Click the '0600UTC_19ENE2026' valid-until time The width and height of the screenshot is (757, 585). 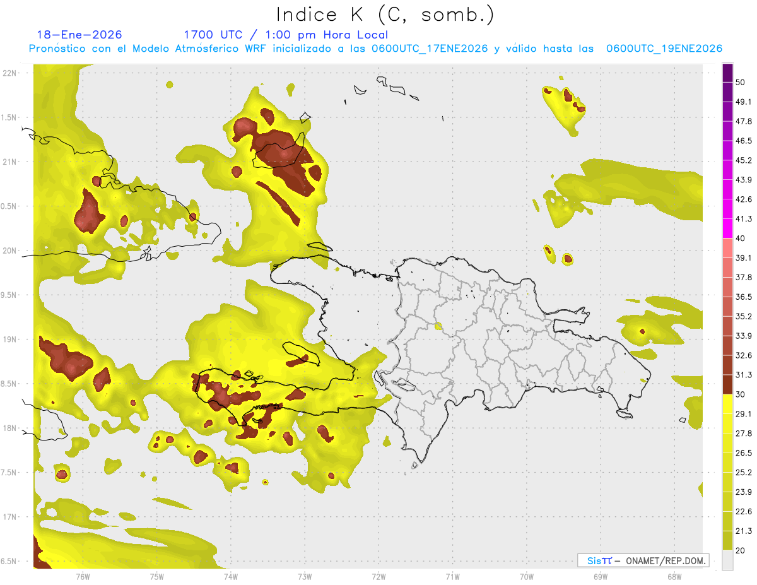[664, 49]
